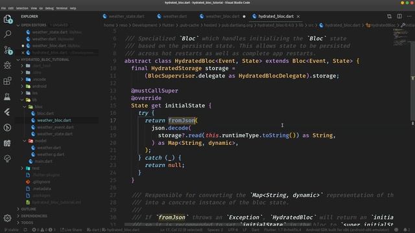Screen dimensions: 415x233
Task: Click the HydratedBloc class breadcrumb
Action: (x=383, y=25)
